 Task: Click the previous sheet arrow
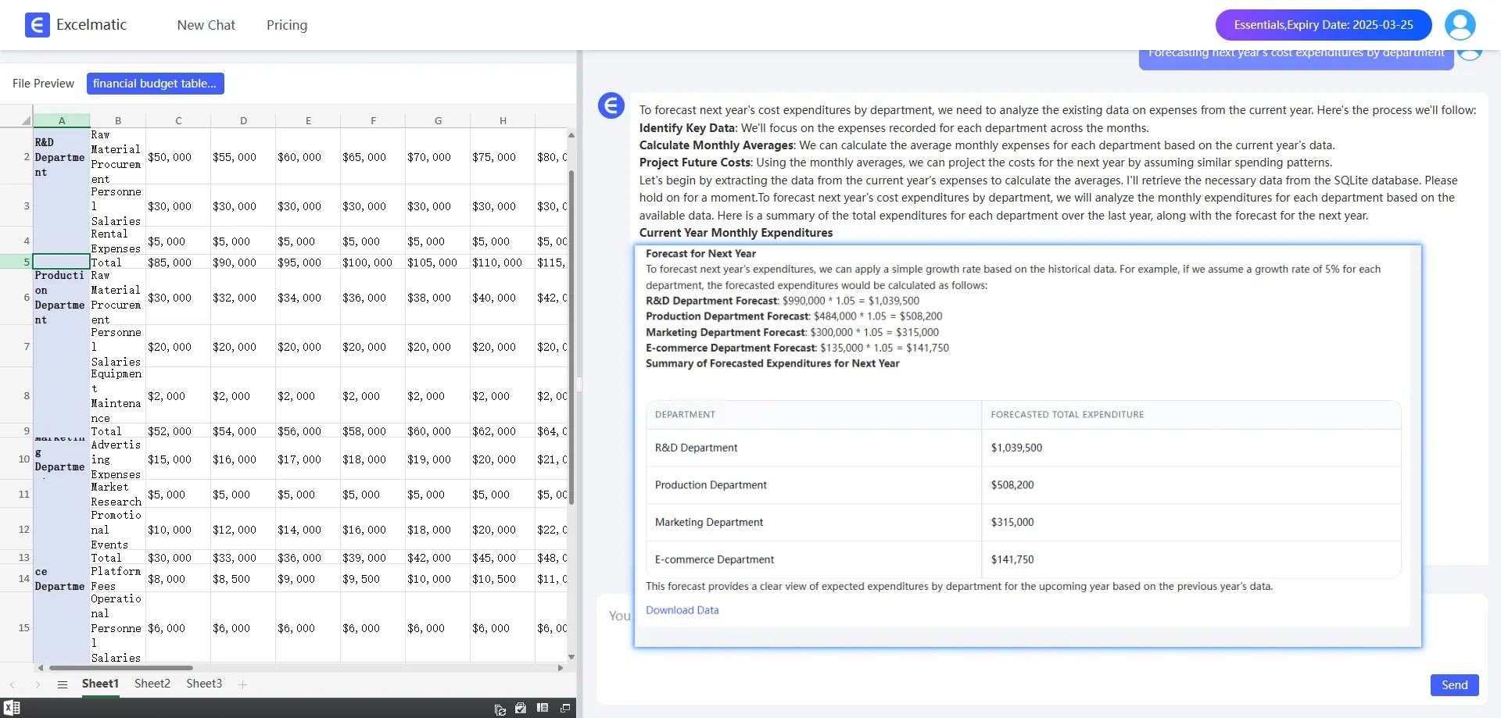pyautogui.click(x=13, y=684)
